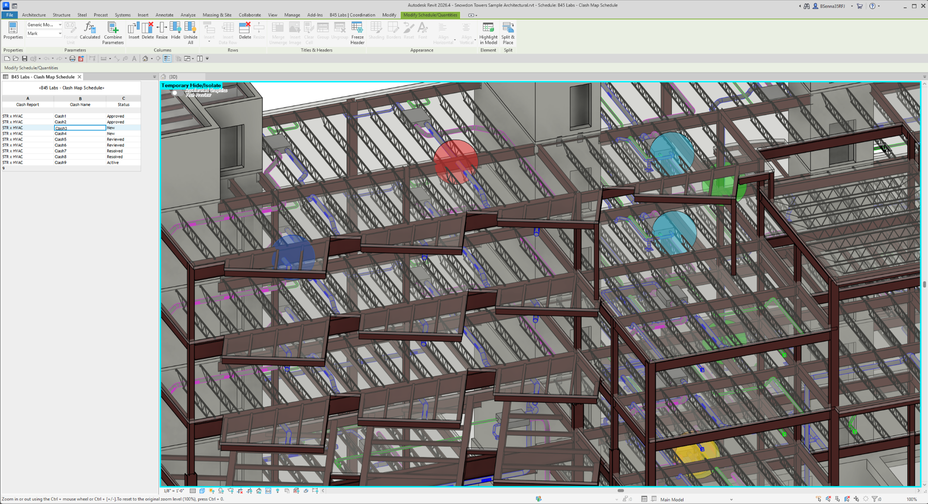Click the view scale 1/8" = 1'-0"
The image size is (928, 504).
(174, 491)
